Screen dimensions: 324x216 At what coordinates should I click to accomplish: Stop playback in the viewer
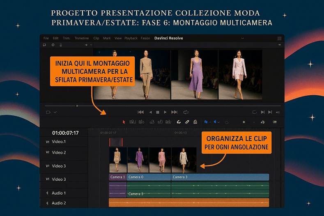[x=158, y=112]
